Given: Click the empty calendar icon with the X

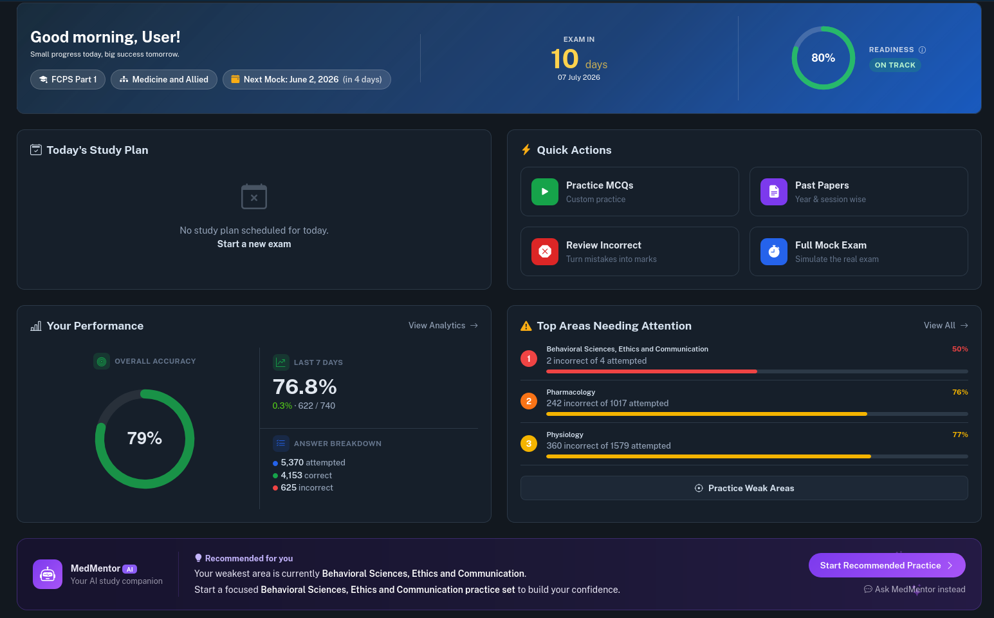Looking at the screenshot, I should coord(254,196).
